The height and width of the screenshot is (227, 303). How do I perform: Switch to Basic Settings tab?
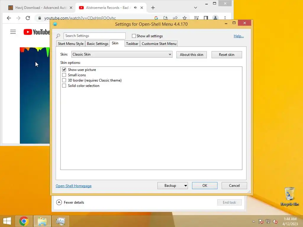[98, 44]
